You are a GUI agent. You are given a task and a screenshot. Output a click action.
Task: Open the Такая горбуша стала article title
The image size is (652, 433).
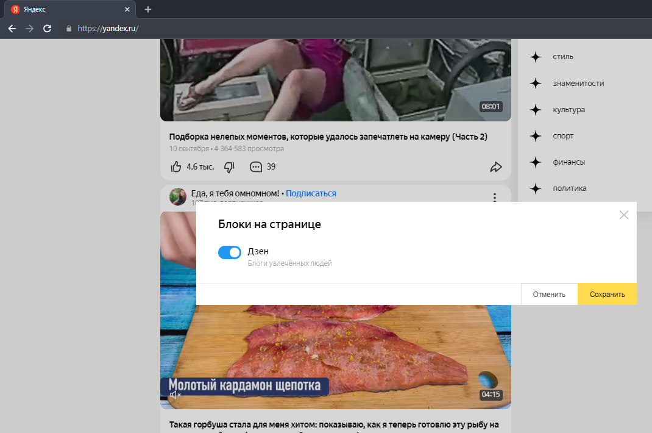pyautogui.click(x=334, y=424)
